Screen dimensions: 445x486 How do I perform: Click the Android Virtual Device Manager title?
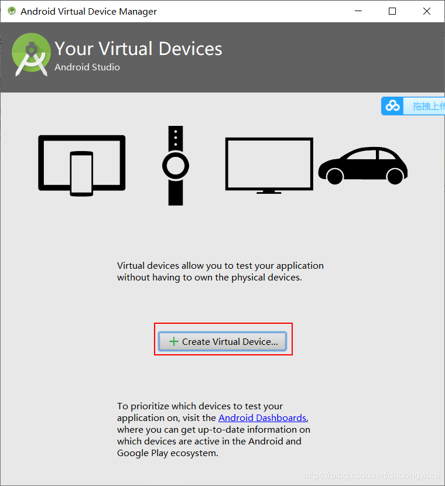[x=88, y=12]
